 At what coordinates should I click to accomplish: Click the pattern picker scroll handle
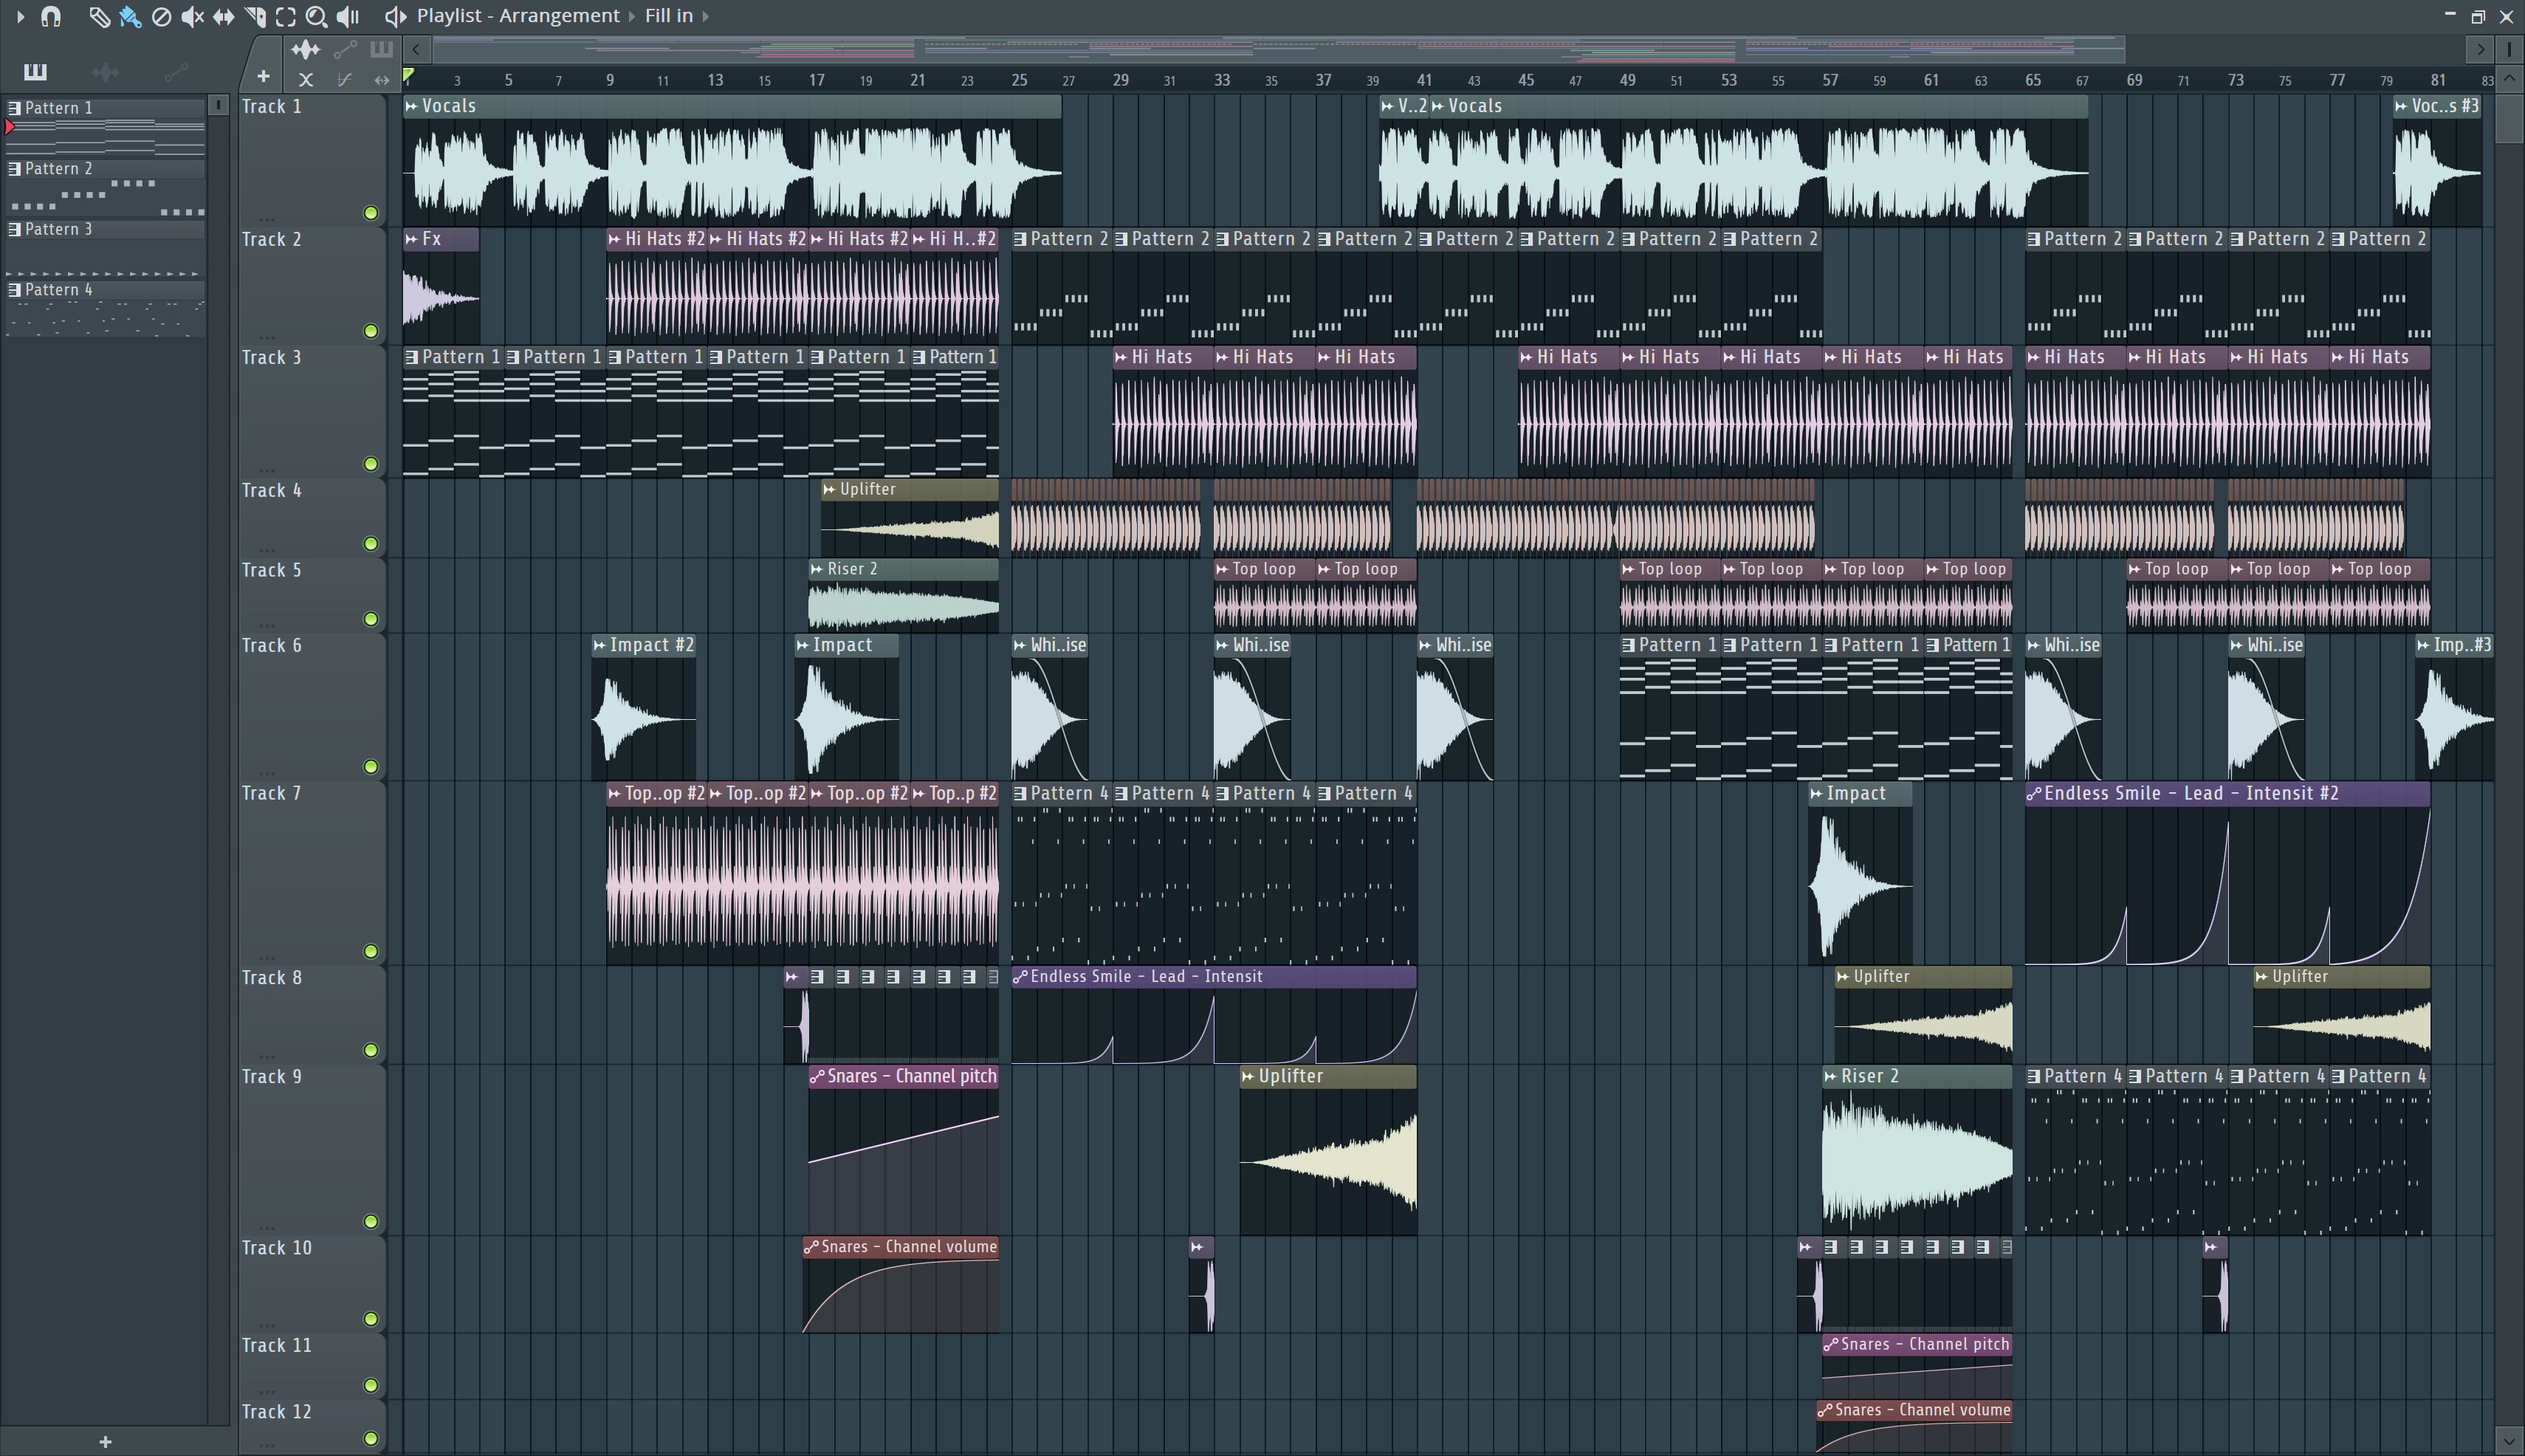click(219, 104)
